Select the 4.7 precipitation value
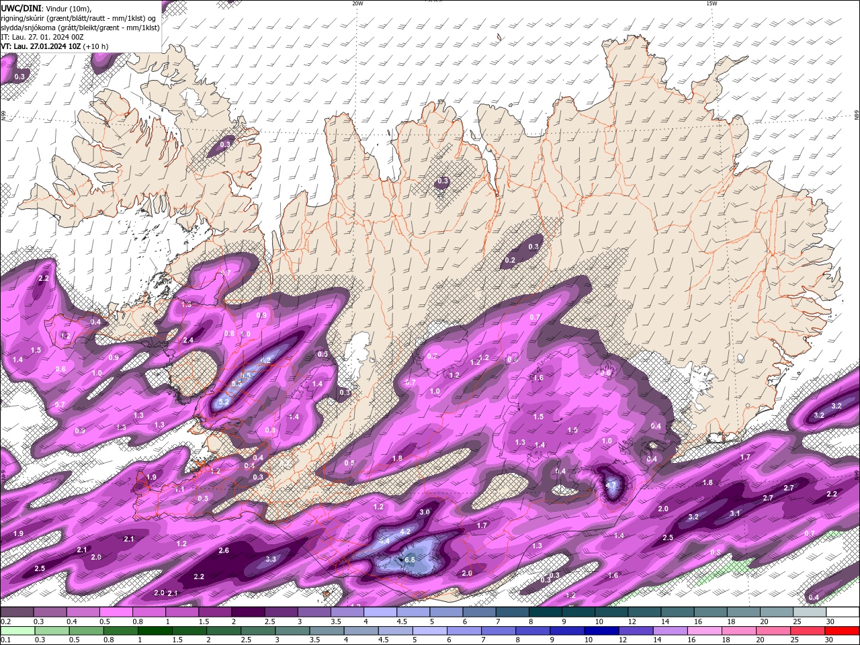 [611, 484]
